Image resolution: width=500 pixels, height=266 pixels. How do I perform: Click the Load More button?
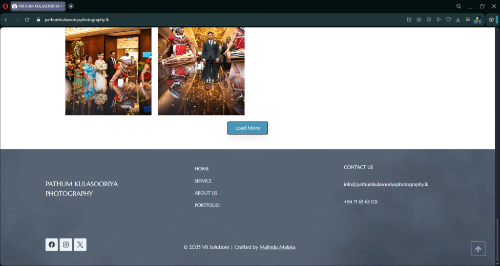click(248, 128)
